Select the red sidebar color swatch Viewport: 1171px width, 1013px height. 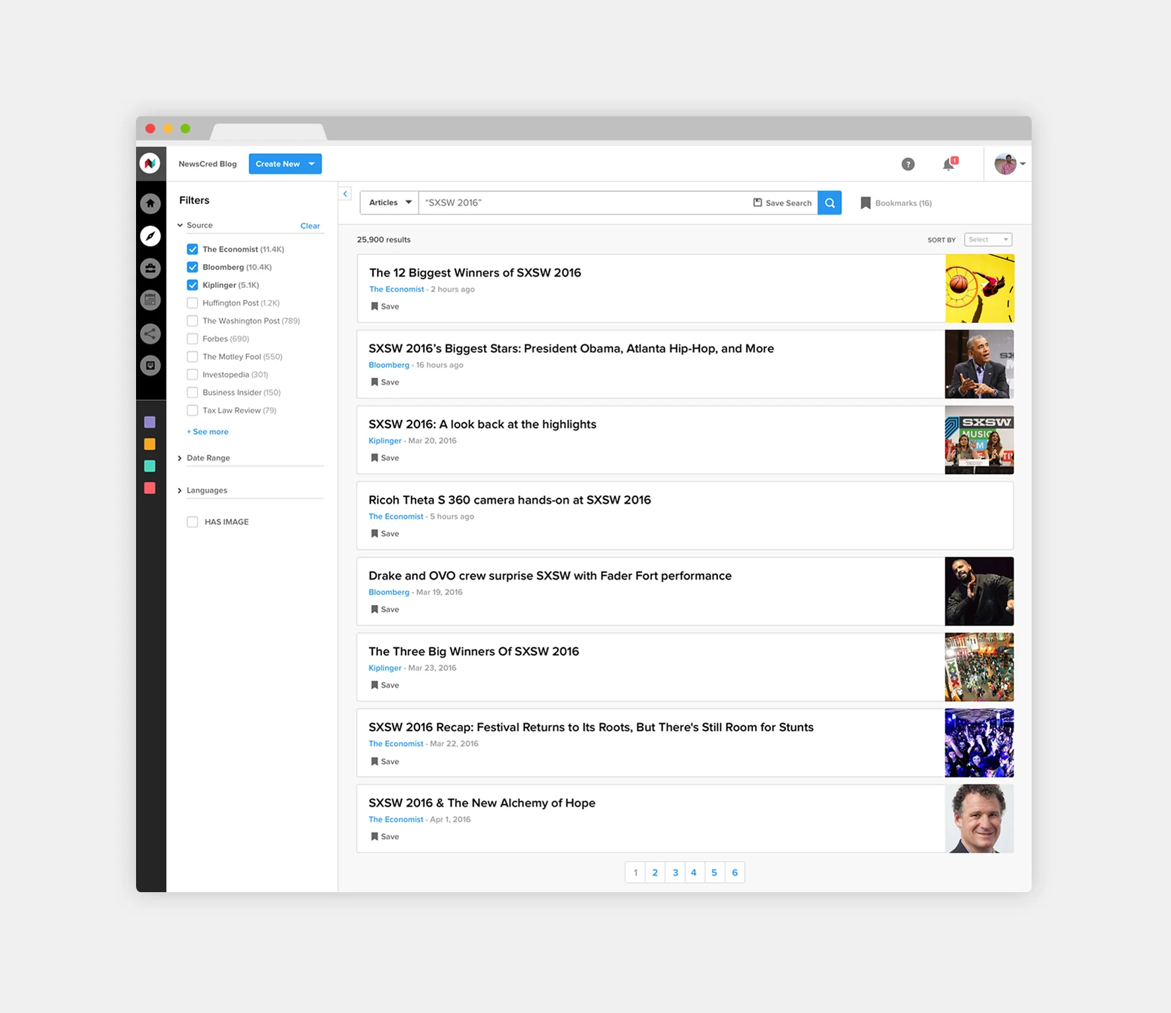(150, 488)
